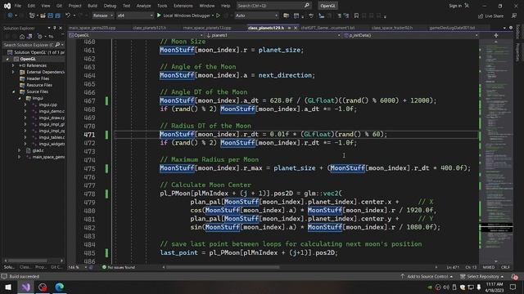The image size is (524, 294).
Task: Switch to class_planets121.h tab
Action: click(150, 28)
